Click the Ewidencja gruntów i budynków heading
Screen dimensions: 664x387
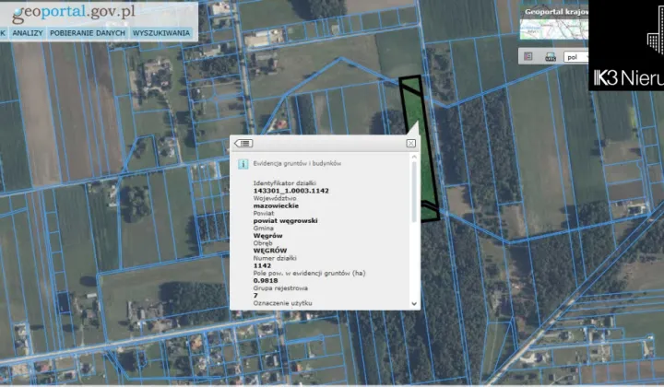point(297,163)
